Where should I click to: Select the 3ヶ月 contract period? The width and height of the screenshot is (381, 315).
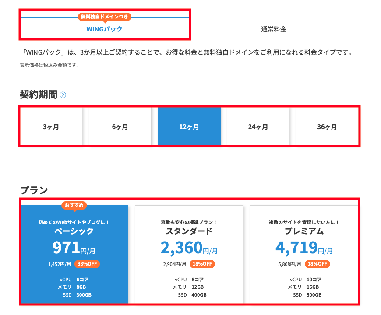[x=51, y=126]
